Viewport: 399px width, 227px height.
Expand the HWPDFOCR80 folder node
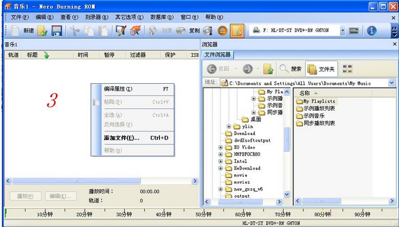(x=220, y=154)
